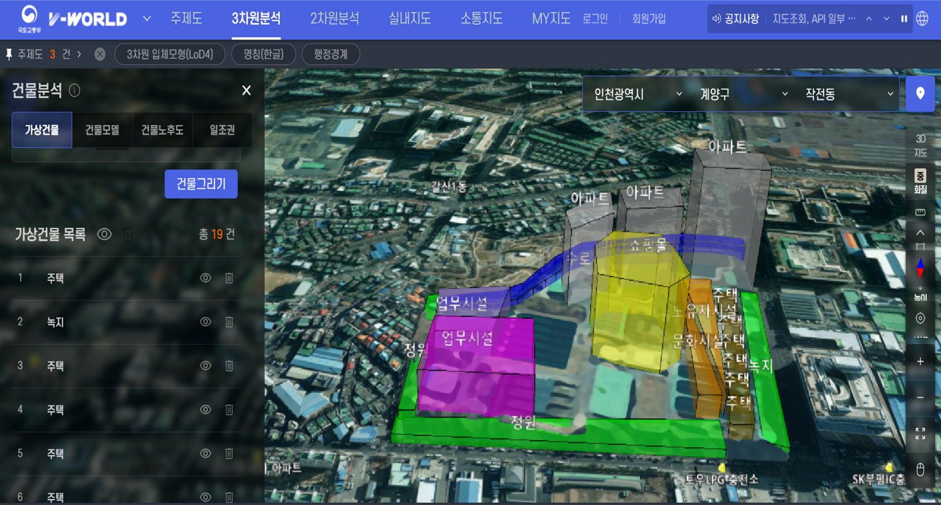Delete the 녹지 entry in row 2

pyautogui.click(x=229, y=322)
